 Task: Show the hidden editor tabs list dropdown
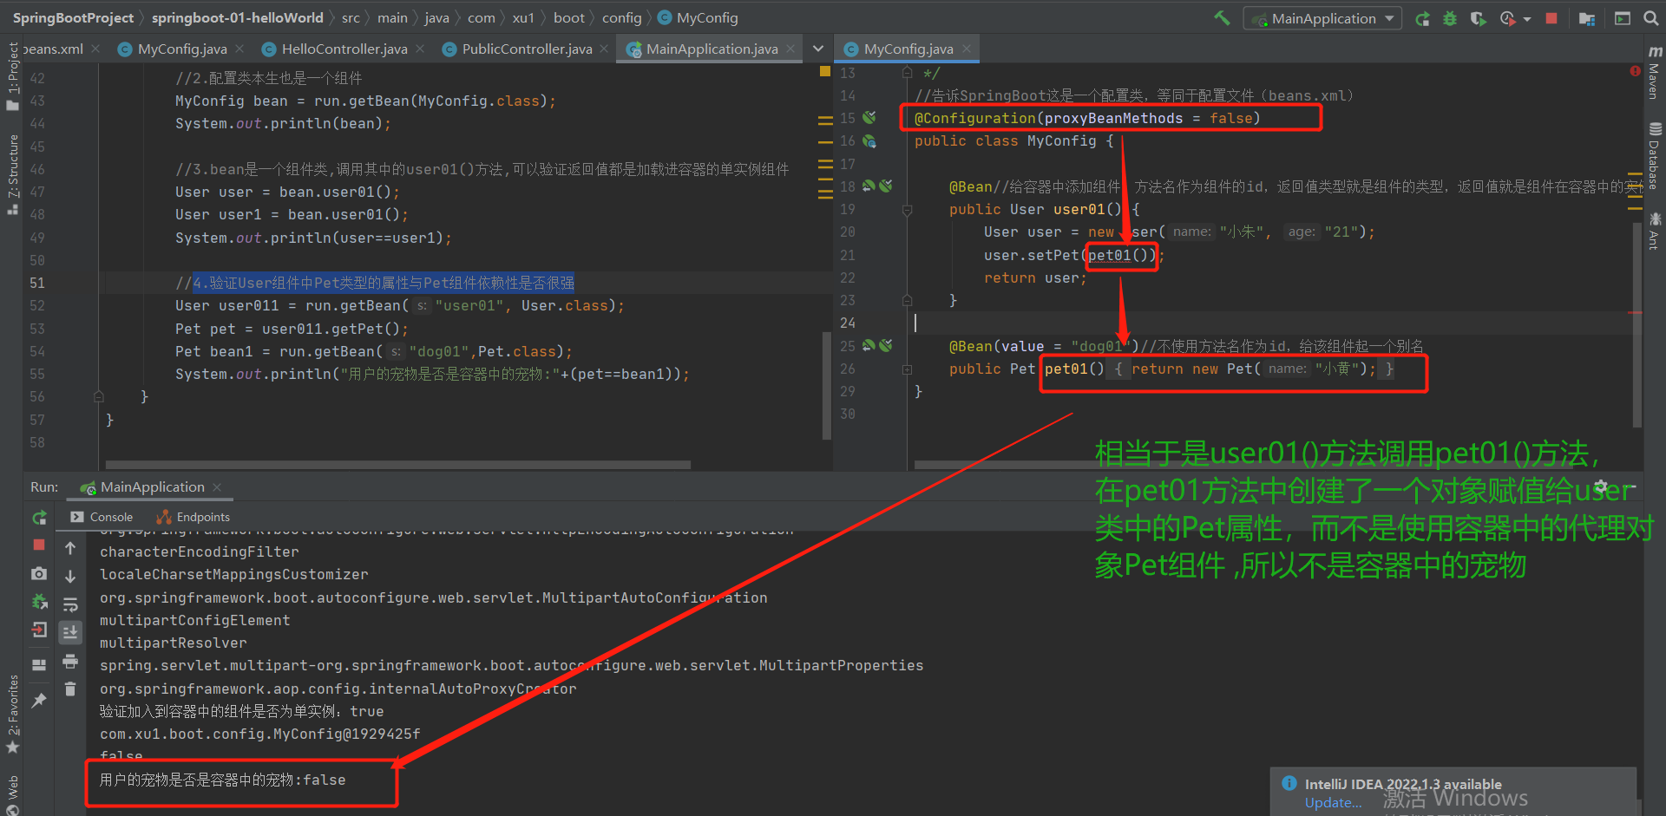[817, 49]
